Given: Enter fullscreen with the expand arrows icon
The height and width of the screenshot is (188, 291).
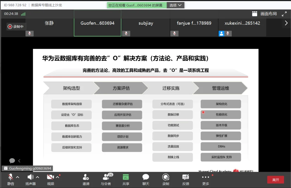Looking at the screenshot, I should (x=284, y=14).
